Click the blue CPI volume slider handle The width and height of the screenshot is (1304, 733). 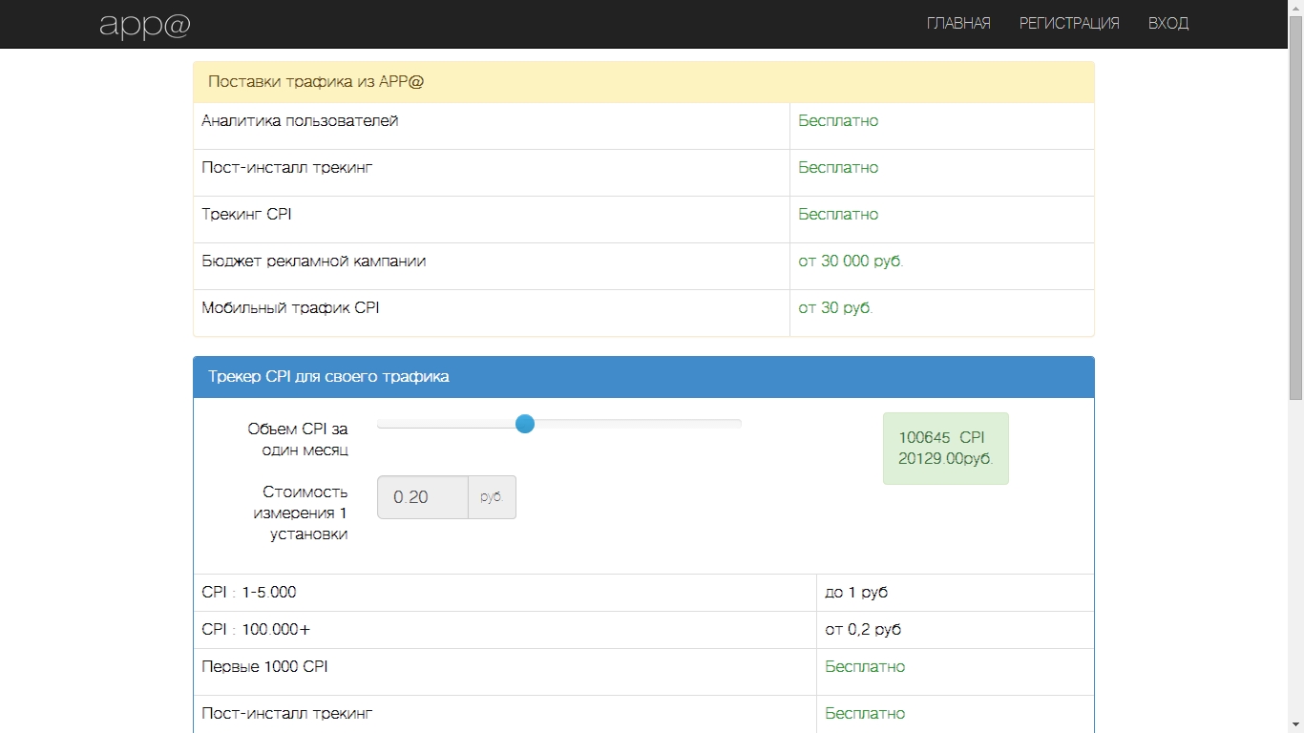tap(524, 424)
